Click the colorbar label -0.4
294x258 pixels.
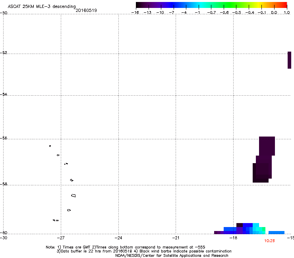[250, 13]
